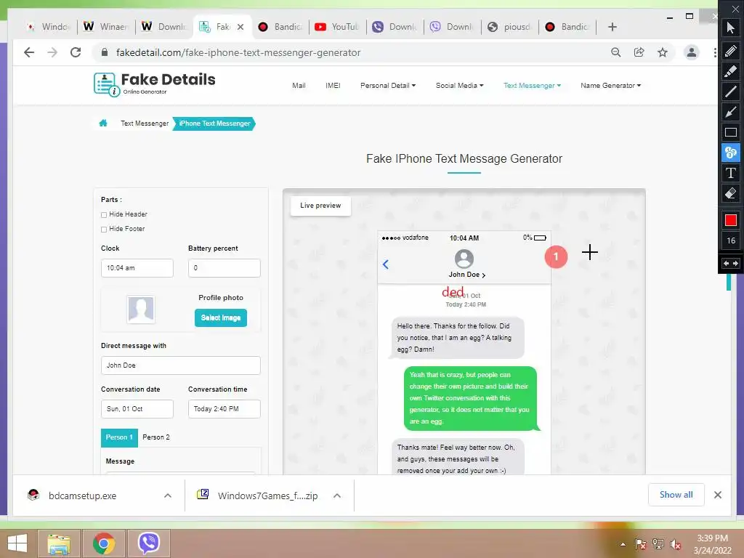Select the rectangle shape tool
744x558 pixels.
[x=731, y=132]
